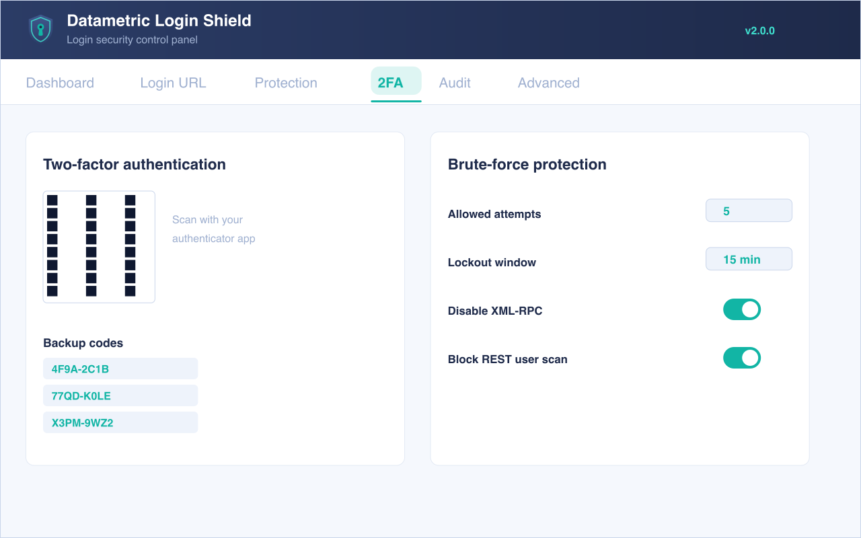The width and height of the screenshot is (861, 538).
Task: Select backup code 77QD-K0LE
Action: click(x=120, y=395)
